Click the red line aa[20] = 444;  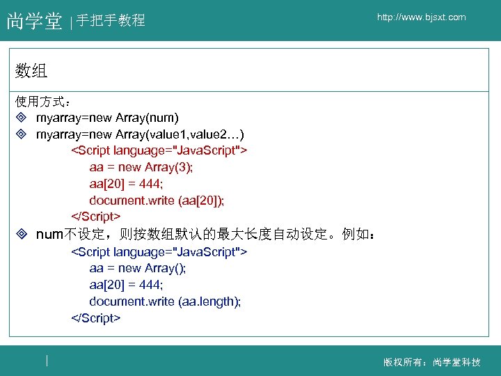coord(126,184)
